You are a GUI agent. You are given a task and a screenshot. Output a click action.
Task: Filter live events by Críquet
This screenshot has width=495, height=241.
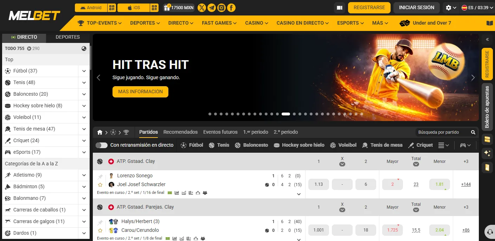(x=420, y=145)
